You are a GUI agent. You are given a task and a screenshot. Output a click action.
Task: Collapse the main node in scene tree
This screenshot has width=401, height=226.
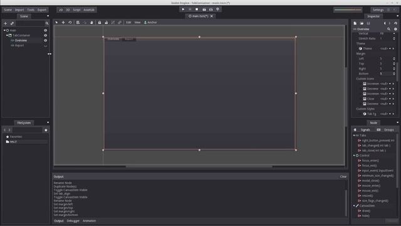pyautogui.click(x=4, y=30)
